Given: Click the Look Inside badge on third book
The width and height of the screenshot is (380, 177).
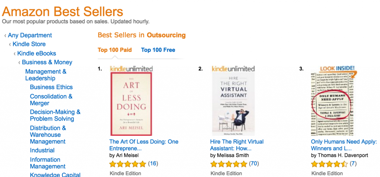Looking at the screenshot, I should pos(332,70).
